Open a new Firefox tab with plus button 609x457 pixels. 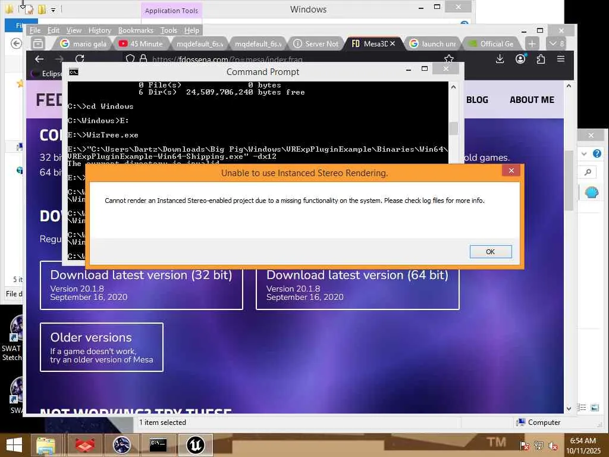[532, 43]
